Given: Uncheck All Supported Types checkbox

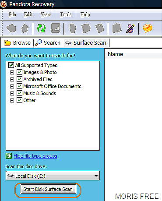Looking at the screenshot, I should pos(11,65).
